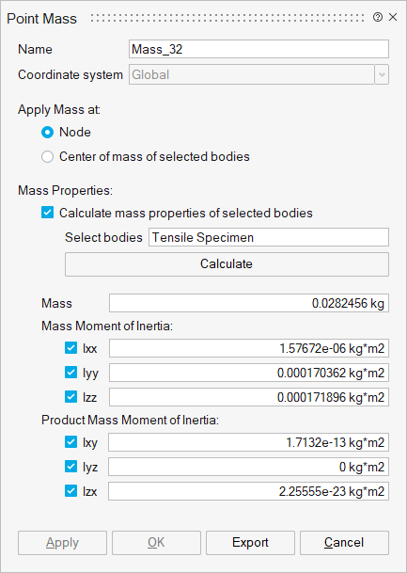Click the Export button
Viewport: 407px width, 573px height.
click(250, 543)
